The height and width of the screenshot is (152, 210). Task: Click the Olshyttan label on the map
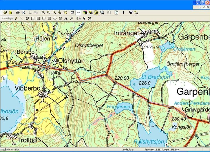tap(71, 61)
